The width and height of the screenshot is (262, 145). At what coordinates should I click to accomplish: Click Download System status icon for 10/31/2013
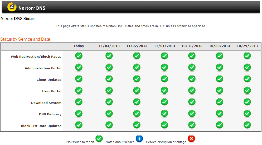point(192,102)
